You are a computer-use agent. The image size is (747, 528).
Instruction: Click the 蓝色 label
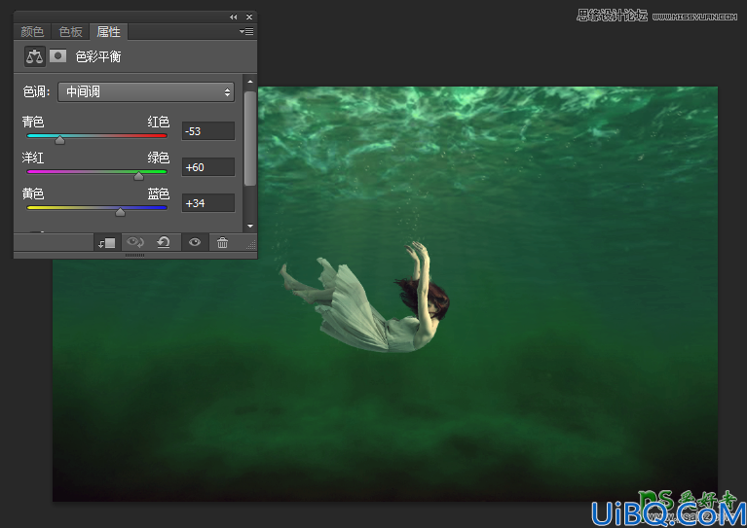coord(159,194)
